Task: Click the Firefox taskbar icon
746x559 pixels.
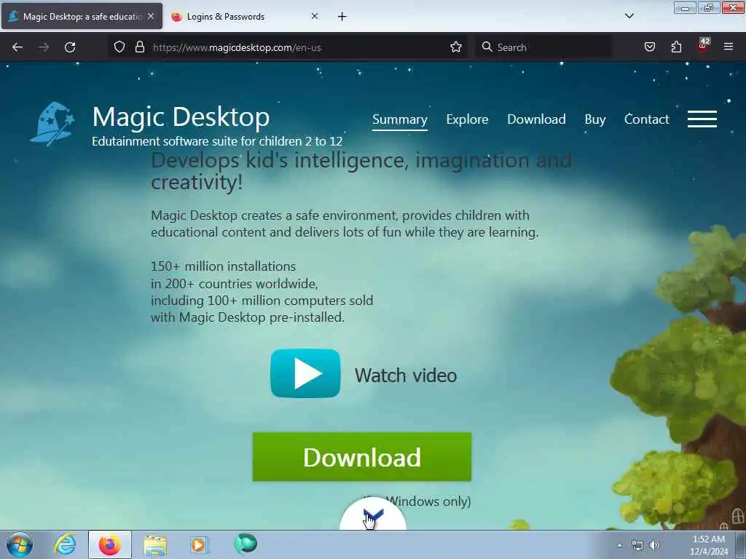Action: 110,544
